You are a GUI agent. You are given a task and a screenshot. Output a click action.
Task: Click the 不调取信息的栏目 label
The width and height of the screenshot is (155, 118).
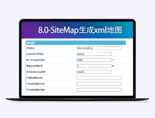click(x=35, y=78)
